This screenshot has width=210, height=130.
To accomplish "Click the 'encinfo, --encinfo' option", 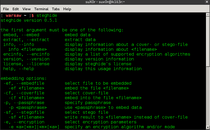I will coord(26,54).
